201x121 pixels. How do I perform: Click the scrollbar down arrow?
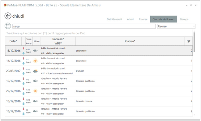pos(194,115)
